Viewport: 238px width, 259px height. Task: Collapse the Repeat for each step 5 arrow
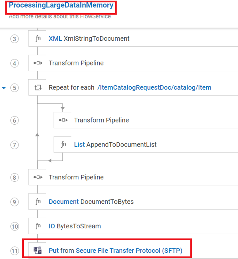coord(4,88)
